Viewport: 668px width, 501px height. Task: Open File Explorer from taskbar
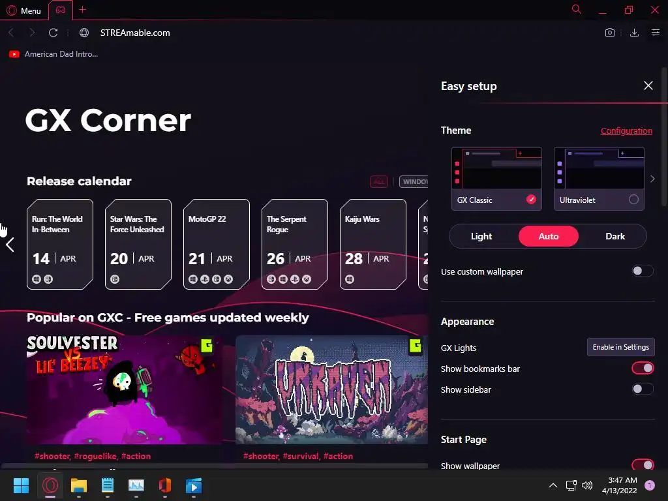pos(79,485)
